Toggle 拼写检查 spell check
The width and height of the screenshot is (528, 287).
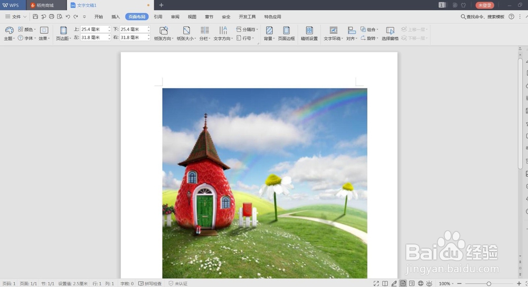click(150, 284)
